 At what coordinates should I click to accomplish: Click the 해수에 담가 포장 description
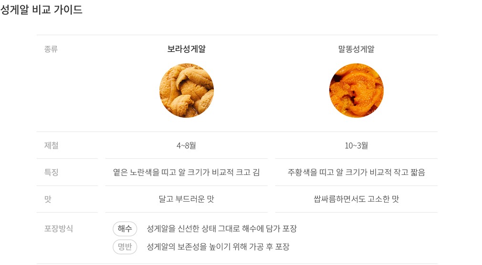tap(222, 229)
